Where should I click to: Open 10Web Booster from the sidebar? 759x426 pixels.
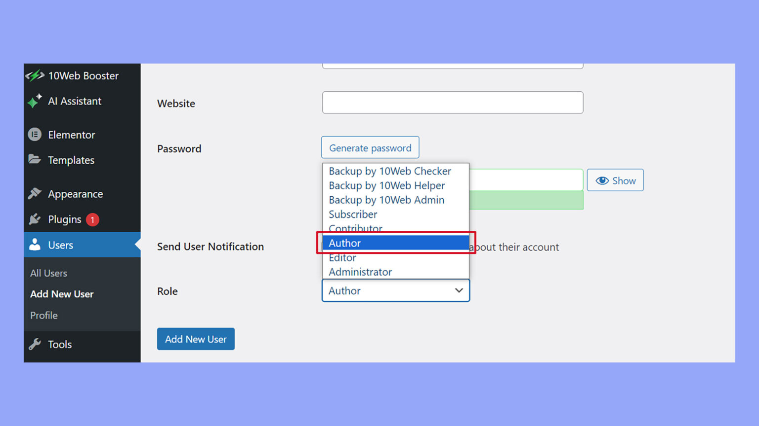point(35,75)
